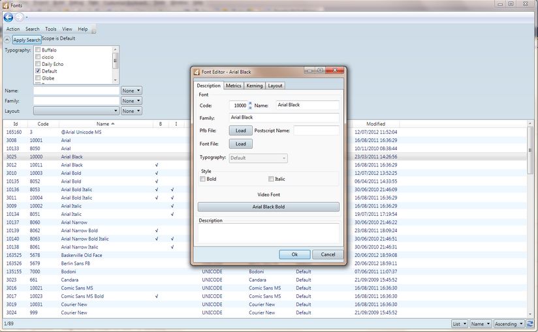Open the Ascending sort order dropdown

point(509,324)
